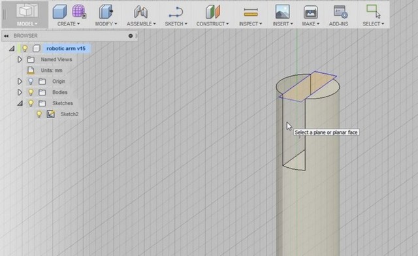Open the SELECT menu
The height and width of the screenshot is (256, 418).
click(373, 24)
